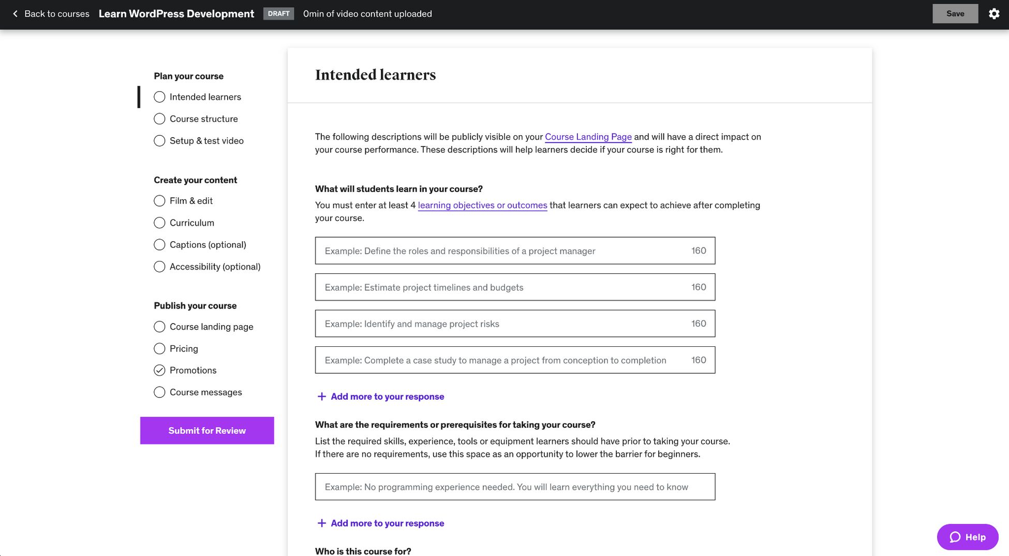Image resolution: width=1009 pixels, height=556 pixels.
Task: Click the DRAFT status badge
Action: point(278,13)
